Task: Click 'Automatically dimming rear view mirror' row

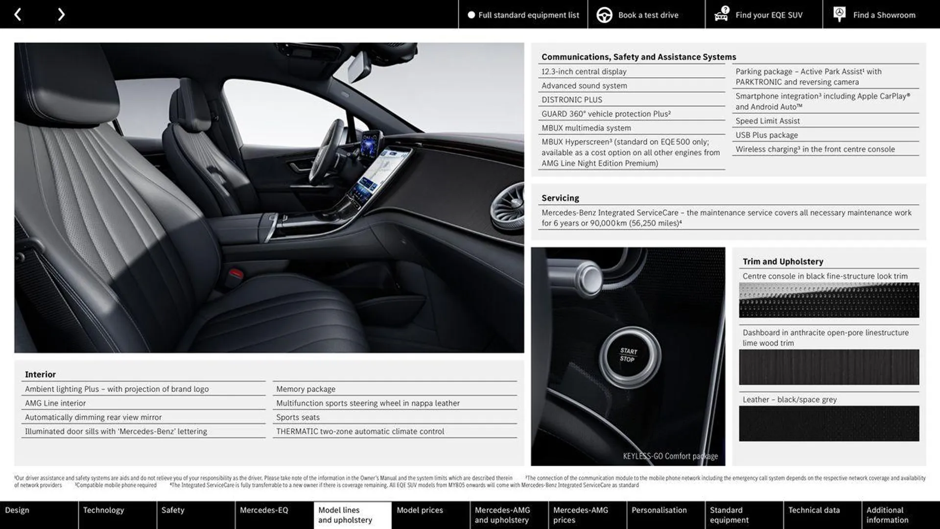Action: tap(143, 417)
